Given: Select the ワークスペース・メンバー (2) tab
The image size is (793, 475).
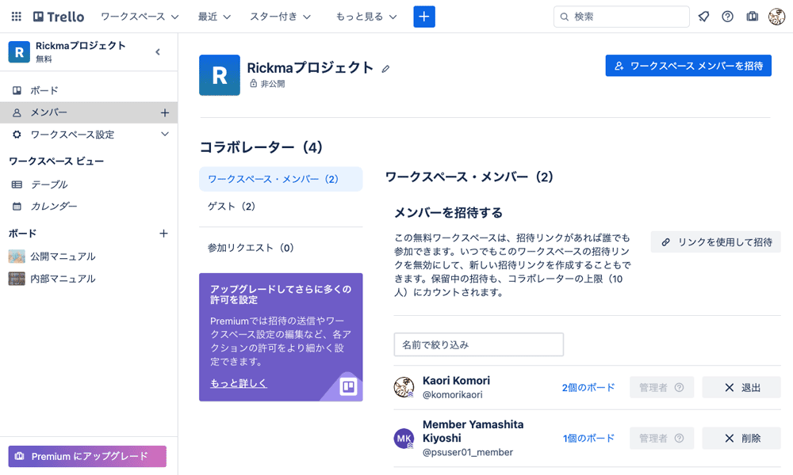Looking at the screenshot, I should point(281,179).
